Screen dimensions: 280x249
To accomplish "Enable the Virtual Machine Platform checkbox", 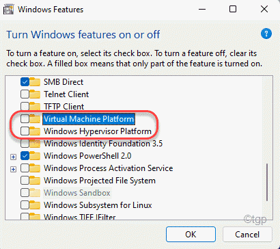I will tap(25, 118).
